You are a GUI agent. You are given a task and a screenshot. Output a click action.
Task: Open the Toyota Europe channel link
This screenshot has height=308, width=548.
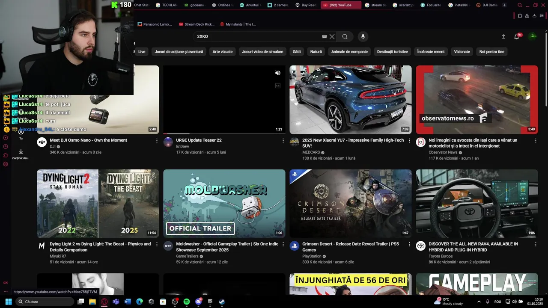coord(441,256)
